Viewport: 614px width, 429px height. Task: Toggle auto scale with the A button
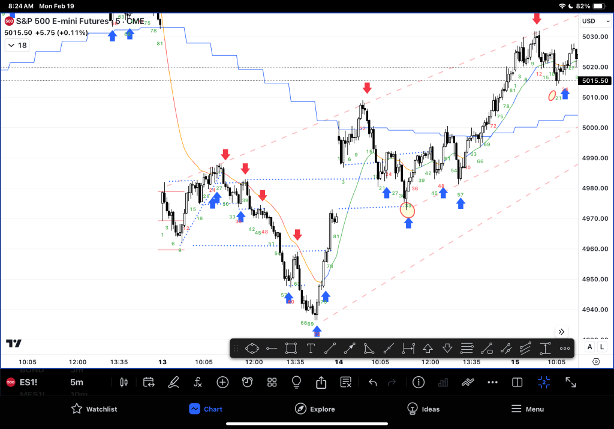(590, 347)
